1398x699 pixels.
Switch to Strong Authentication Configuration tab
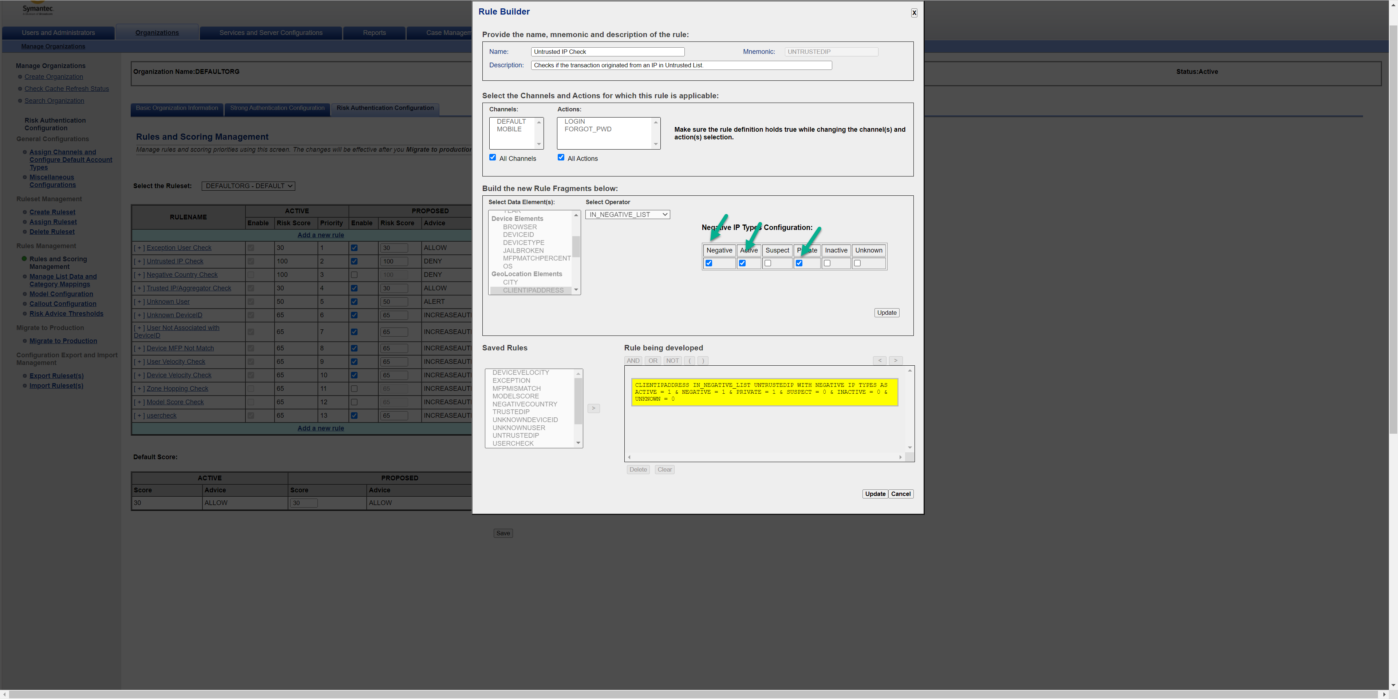point(277,108)
